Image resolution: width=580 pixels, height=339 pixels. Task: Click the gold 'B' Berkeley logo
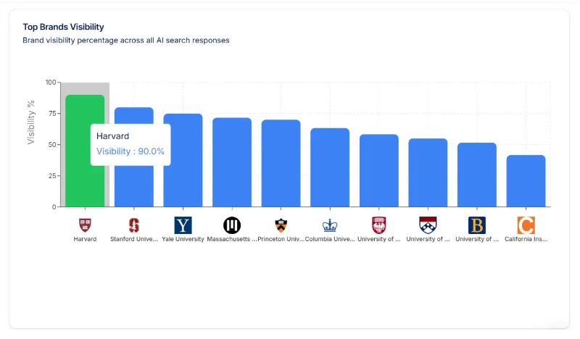477,225
